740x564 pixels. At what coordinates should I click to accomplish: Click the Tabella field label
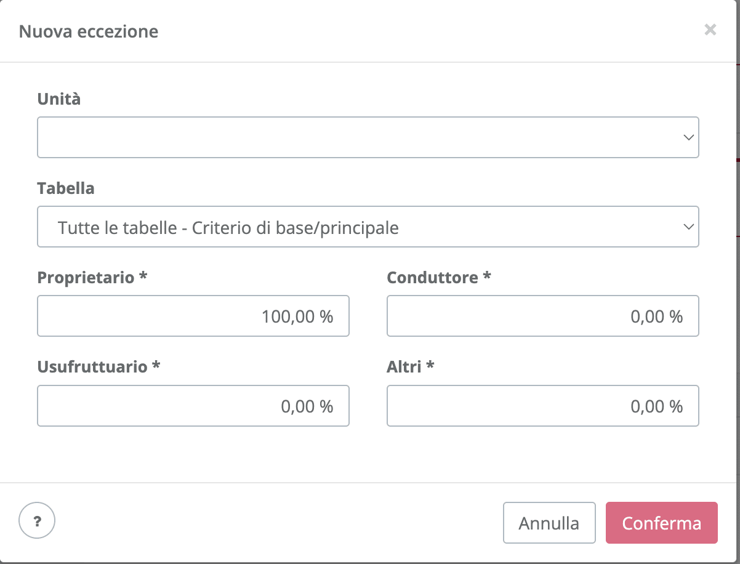pos(66,188)
